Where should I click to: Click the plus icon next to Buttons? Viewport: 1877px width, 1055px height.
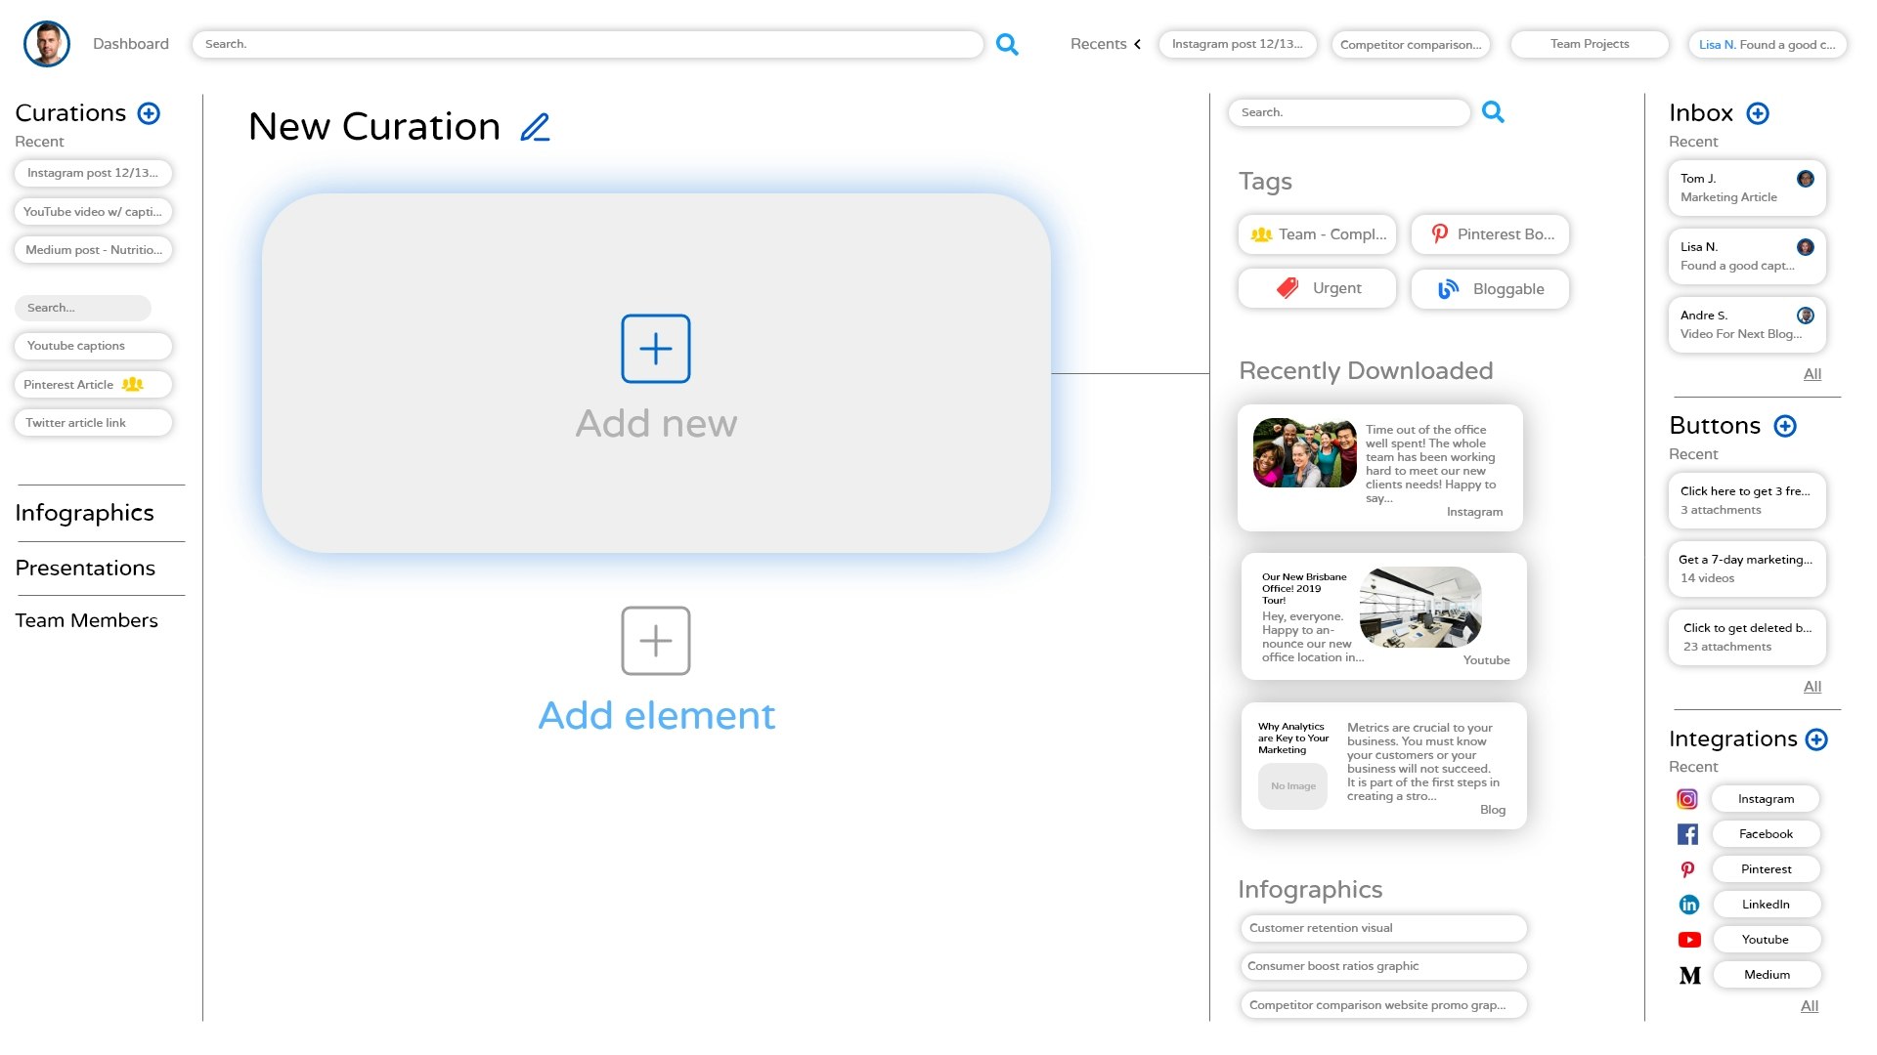click(1785, 426)
